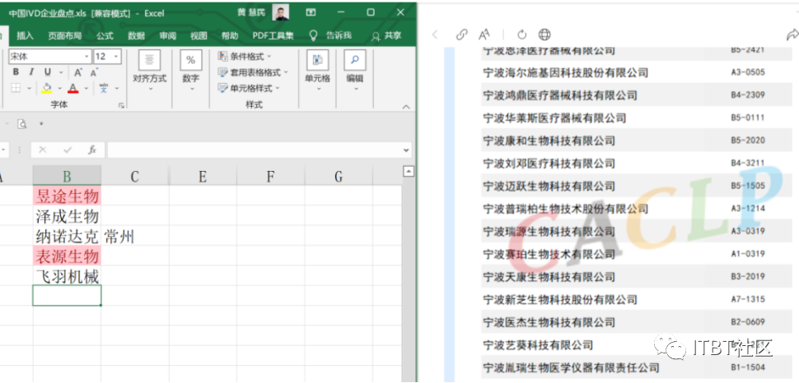Click the refresh icon in viewer toolbar
Image resolution: width=799 pixels, height=383 pixels.
(x=521, y=35)
